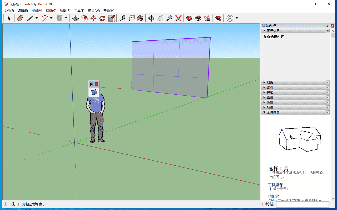Select the Offset tool

tap(85, 18)
